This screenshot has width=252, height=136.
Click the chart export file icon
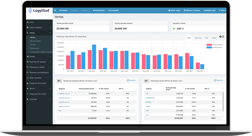click(x=223, y=37)
